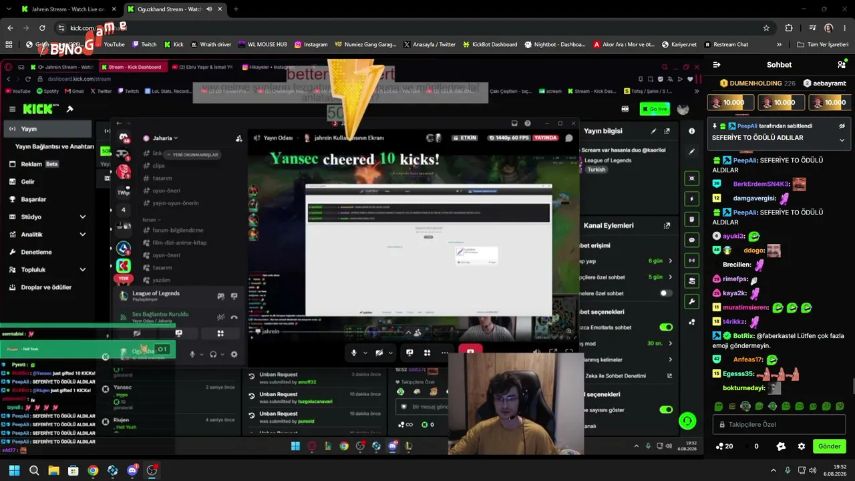Image resolution: width=855 pixels, height=481 pixels.
Task: Click the YENİ OKUNMAMIŞLAR pill in Discord
Action: (193, 154)
